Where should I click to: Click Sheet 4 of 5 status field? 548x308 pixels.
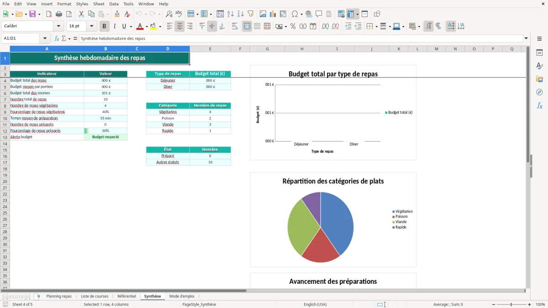(22, 304)
